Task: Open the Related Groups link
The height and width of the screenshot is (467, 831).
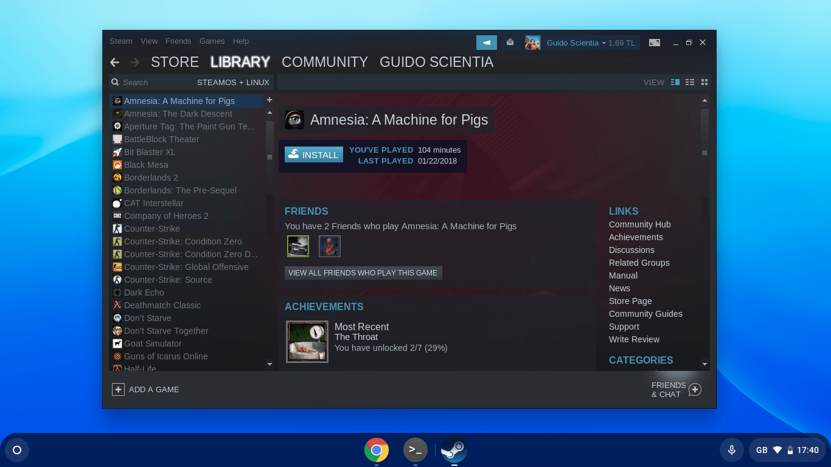Action: click(639, 263)
